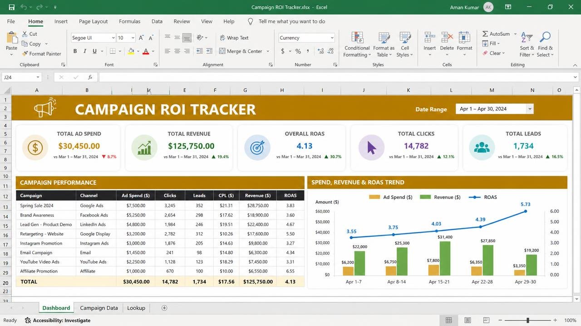581x326 pixels.
Task: Switch to Page Break Preview view
Action: pyautogui.click(x=487, y=320)
